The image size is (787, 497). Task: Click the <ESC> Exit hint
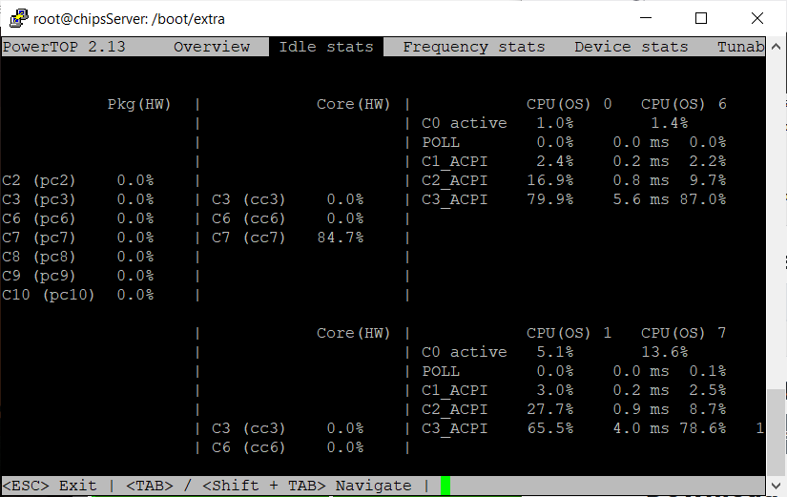pos(50,486)
